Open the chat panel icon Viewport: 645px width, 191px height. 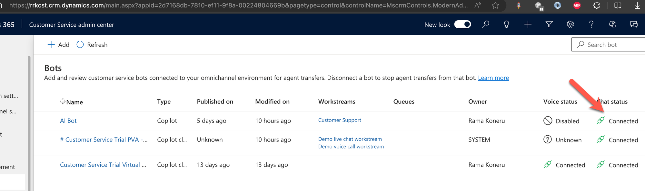[634, 24]
